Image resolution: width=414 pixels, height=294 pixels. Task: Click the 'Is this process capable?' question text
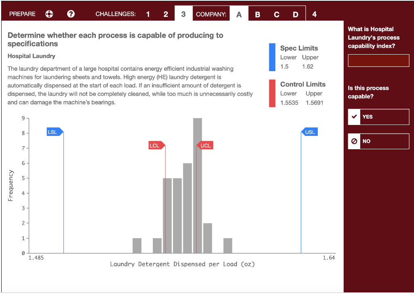(368, 92)
